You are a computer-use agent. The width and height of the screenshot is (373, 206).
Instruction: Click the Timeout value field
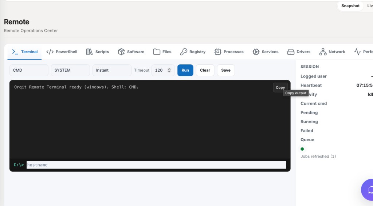tap(163, 70)
